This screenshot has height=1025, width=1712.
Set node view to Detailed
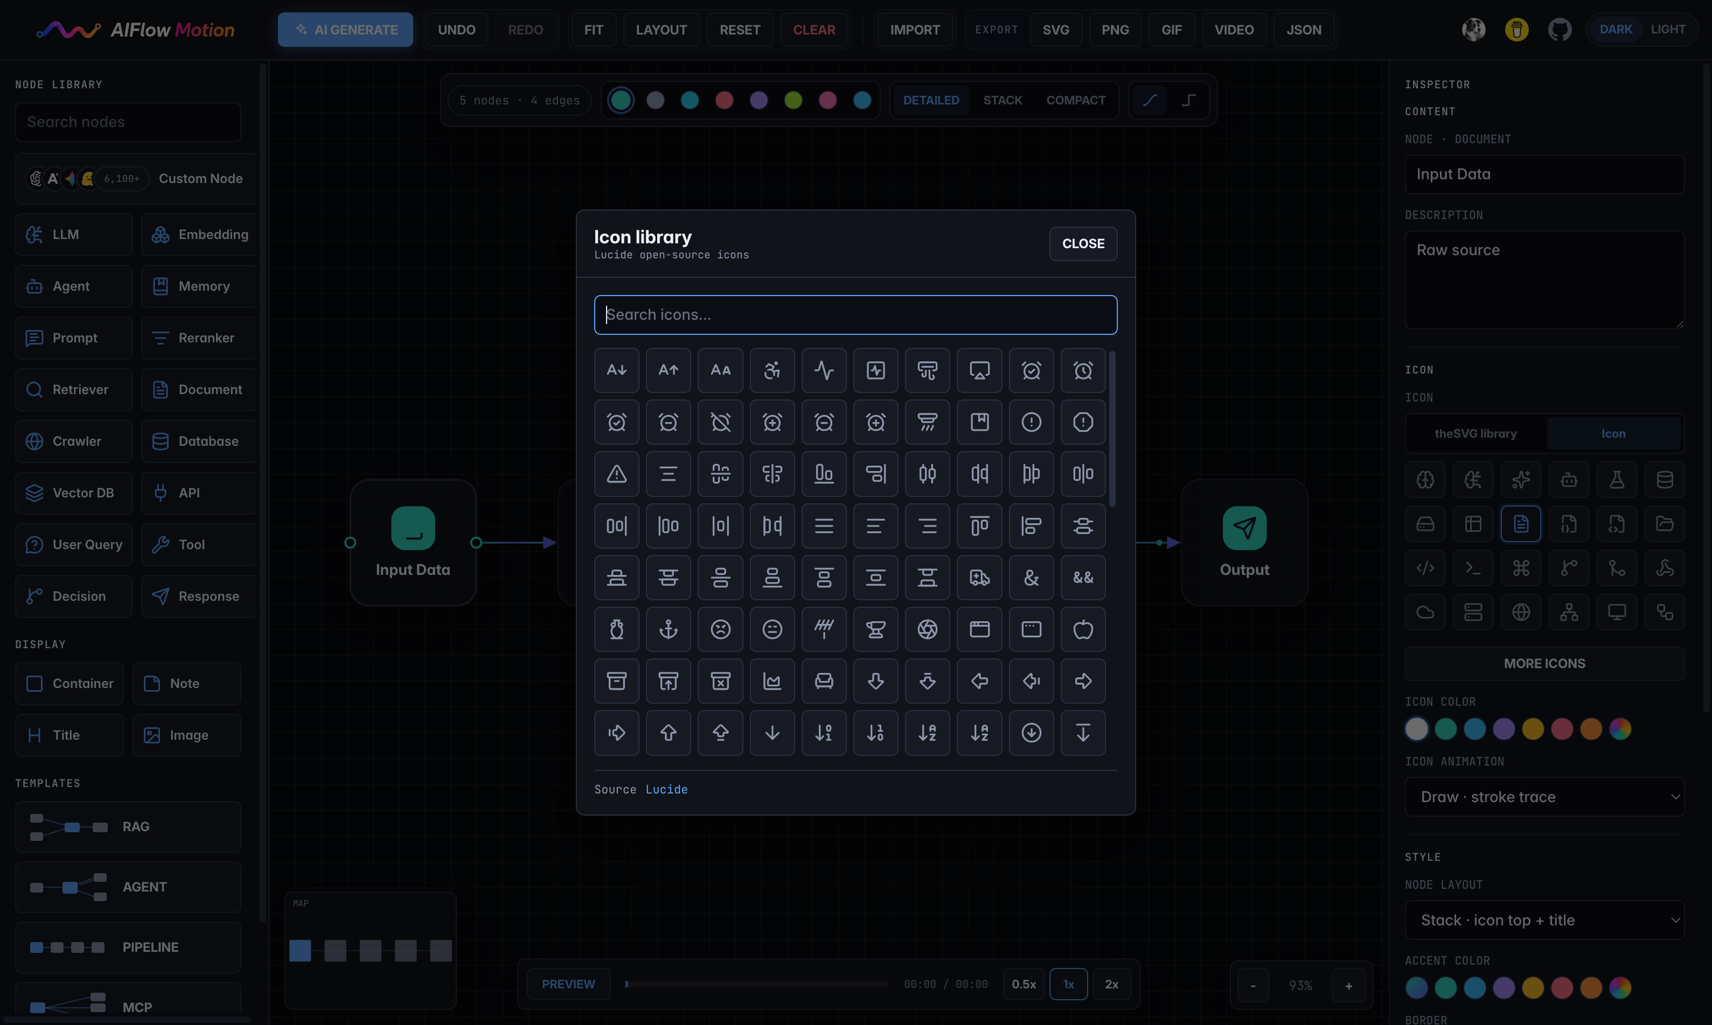coord(930,100)
